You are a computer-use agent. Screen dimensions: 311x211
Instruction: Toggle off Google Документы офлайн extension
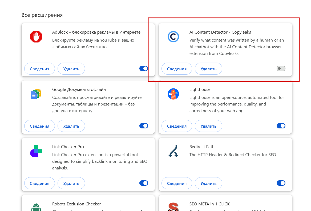click(144, 126)
